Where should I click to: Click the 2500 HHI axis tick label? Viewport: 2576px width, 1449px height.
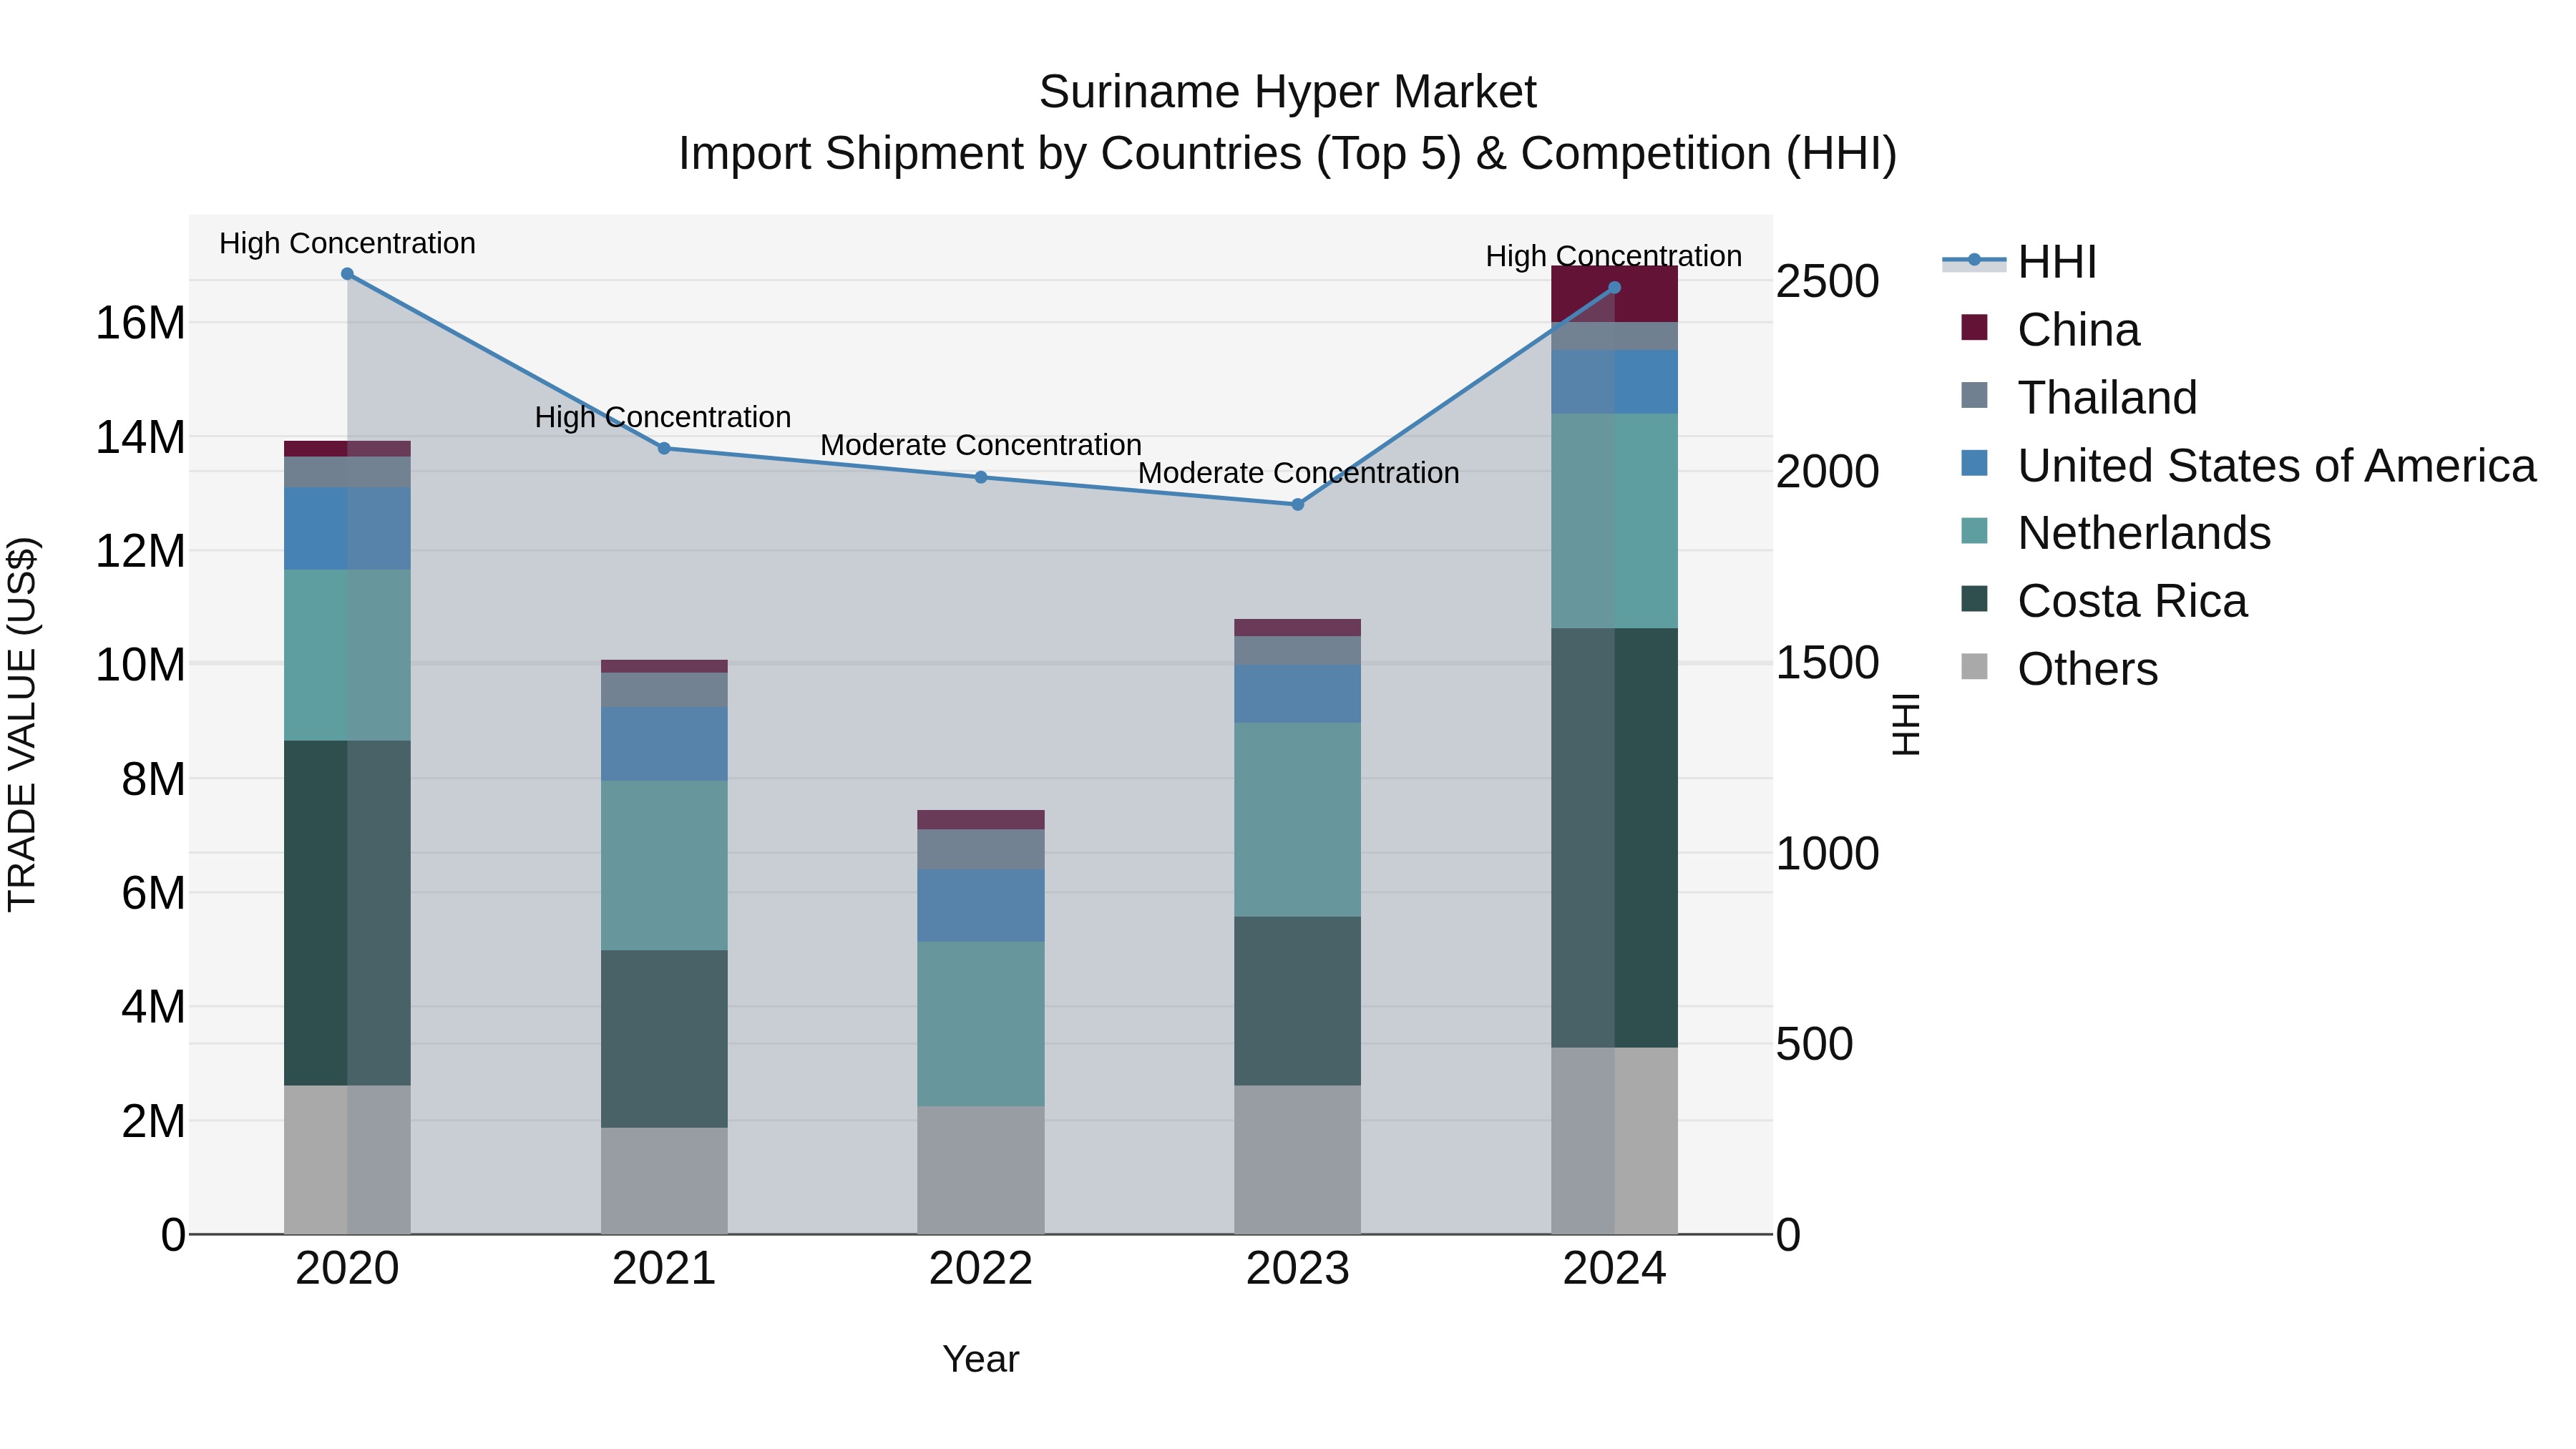tap(1828, 281)
